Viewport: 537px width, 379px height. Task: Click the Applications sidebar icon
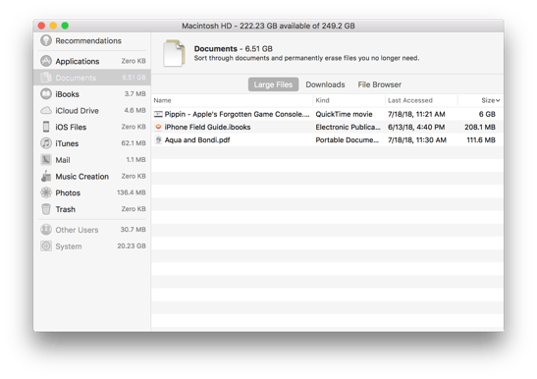tap(46, 61)
